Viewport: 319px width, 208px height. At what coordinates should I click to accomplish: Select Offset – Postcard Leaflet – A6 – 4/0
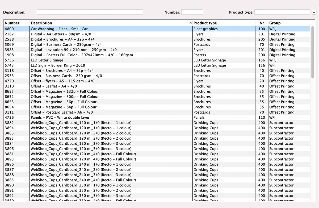(x=62, y=112)
